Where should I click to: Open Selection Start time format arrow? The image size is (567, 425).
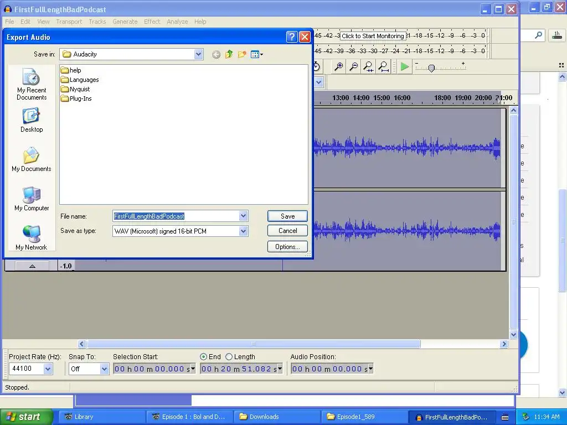(193, 369)
